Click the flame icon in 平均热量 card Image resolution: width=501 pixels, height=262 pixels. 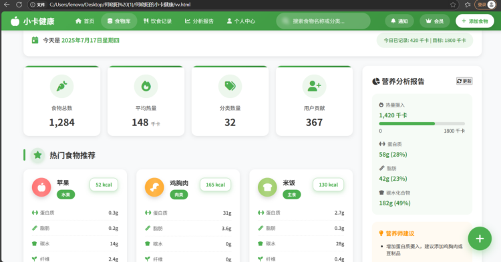[x=146, y=86]
